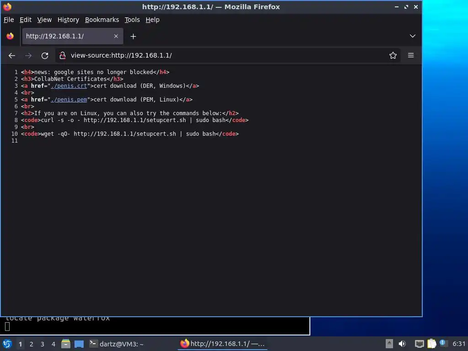Switch to workspace 1
This screenshot has width=468, height=351.
click(20, 344)
